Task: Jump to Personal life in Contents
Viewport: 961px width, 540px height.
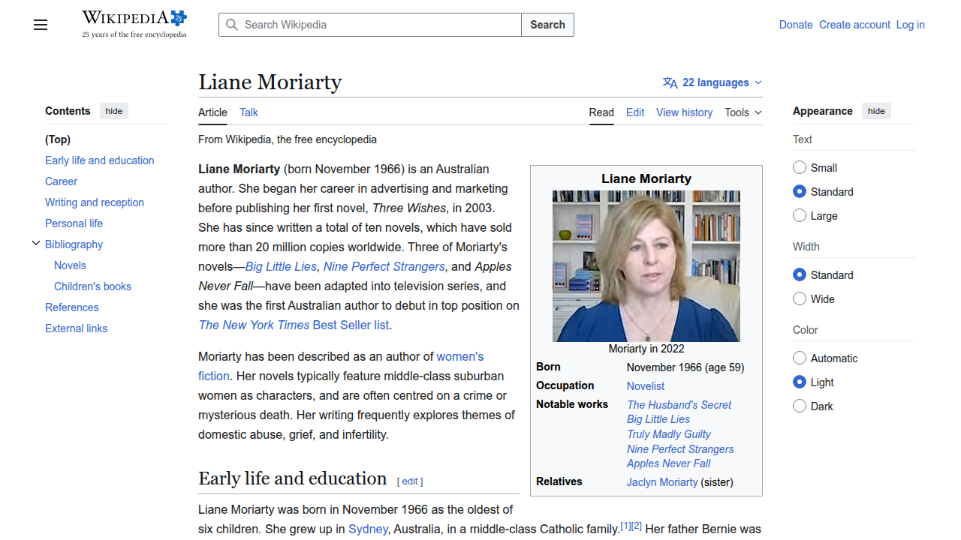Action: pos(74,223)
